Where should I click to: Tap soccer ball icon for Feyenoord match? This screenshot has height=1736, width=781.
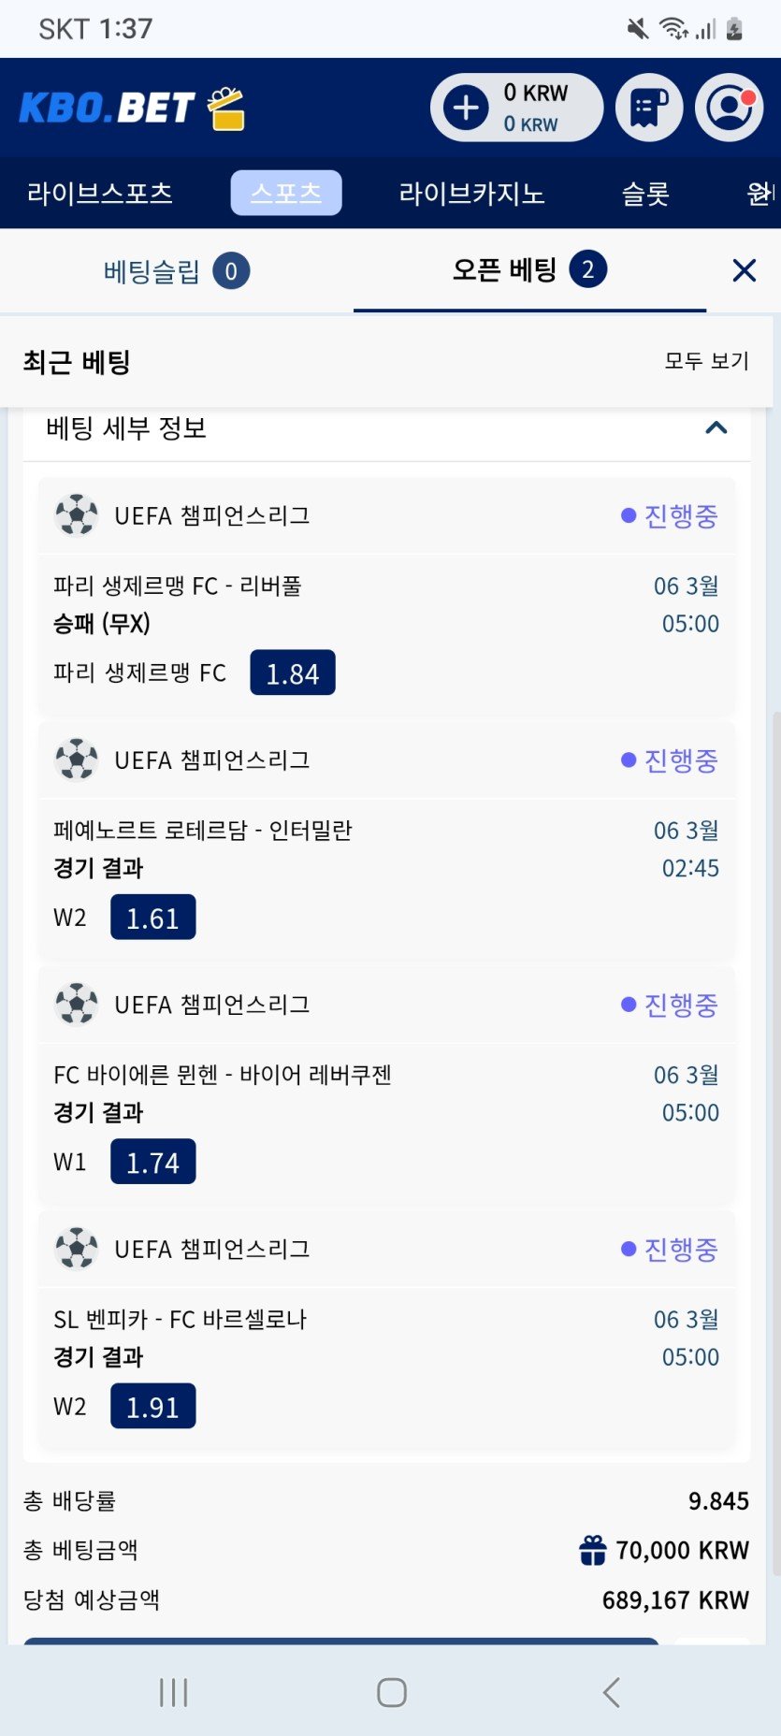pyautogui.click(x=77, y=759)
